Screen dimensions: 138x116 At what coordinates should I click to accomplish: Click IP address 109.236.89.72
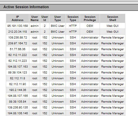pos(18,38)
